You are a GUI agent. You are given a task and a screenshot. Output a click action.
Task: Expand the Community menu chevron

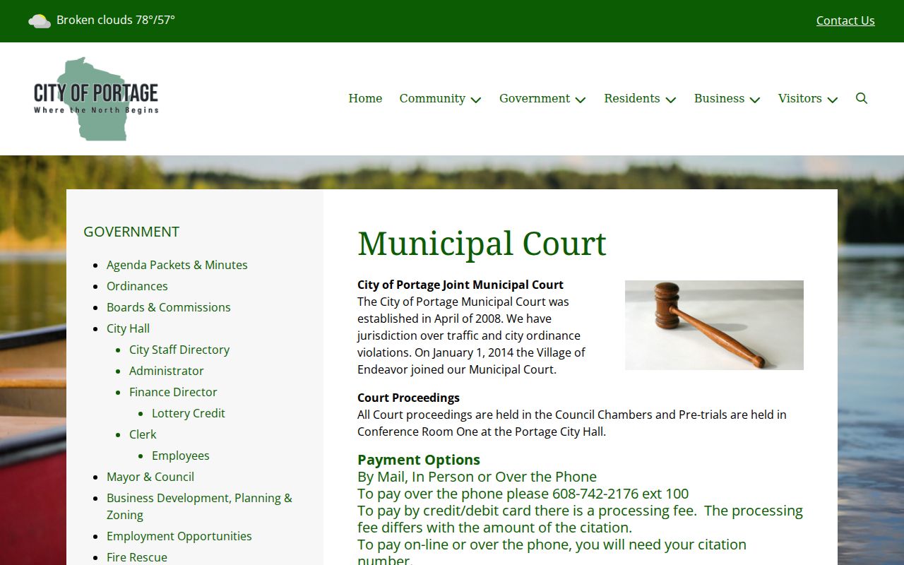[476, 100]
